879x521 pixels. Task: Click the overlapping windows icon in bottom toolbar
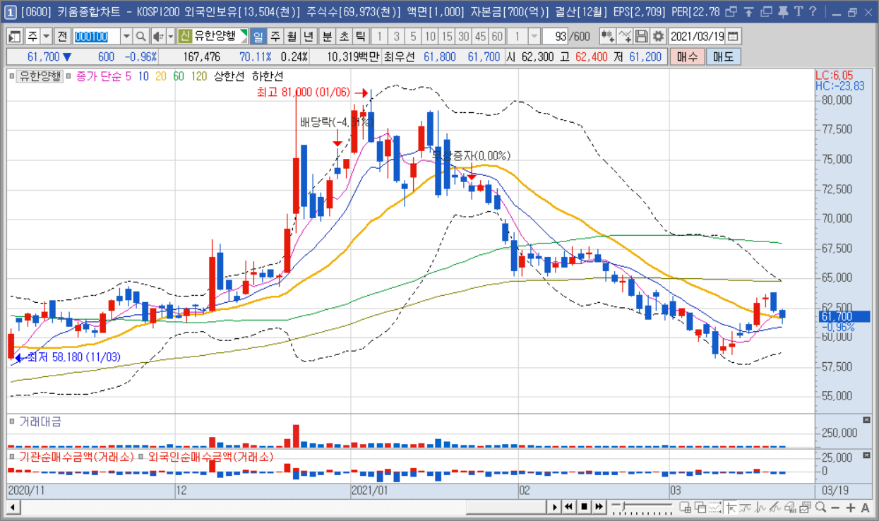coord(700,507)
